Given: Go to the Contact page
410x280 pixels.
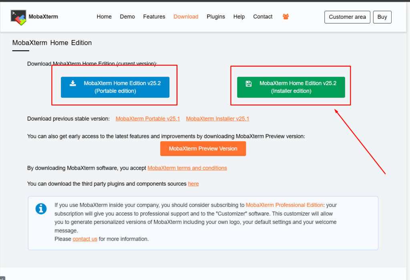Looking at the screenshot, I should [263, 17].
